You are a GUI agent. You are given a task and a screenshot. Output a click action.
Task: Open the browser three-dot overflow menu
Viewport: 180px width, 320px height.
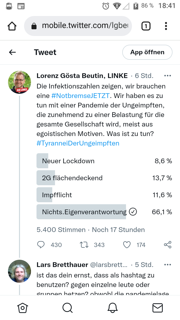166,26
